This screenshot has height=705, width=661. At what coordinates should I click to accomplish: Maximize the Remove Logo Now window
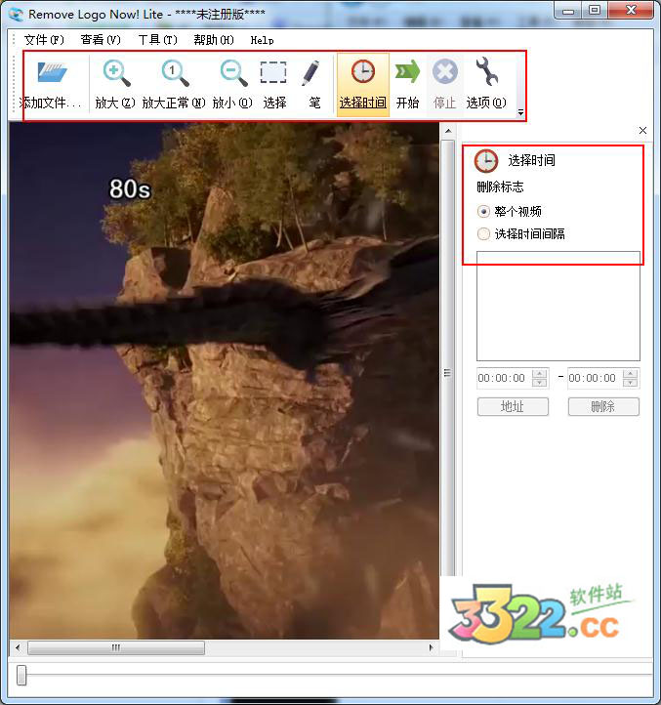(595, 11)
